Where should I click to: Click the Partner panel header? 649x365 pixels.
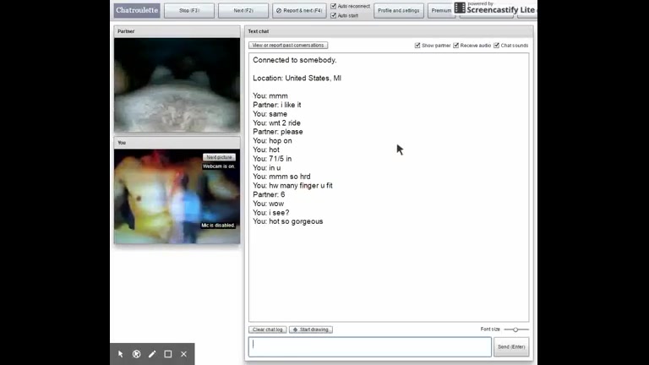(x=177, y=31)
